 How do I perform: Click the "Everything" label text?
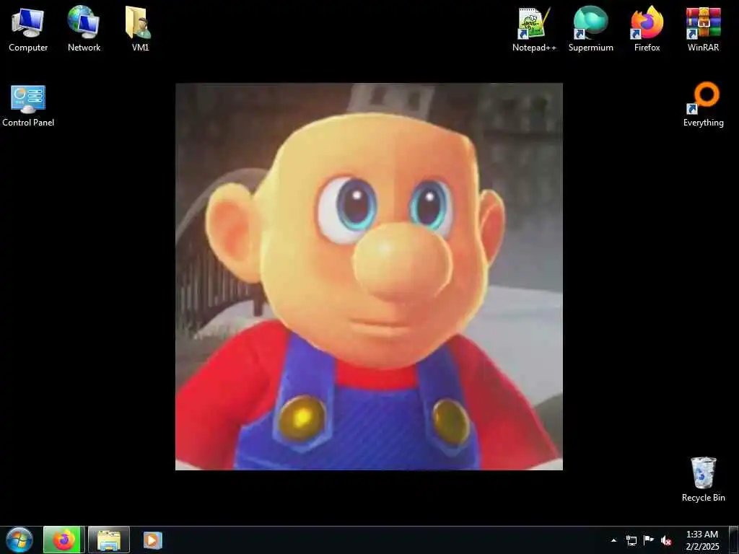703,123
